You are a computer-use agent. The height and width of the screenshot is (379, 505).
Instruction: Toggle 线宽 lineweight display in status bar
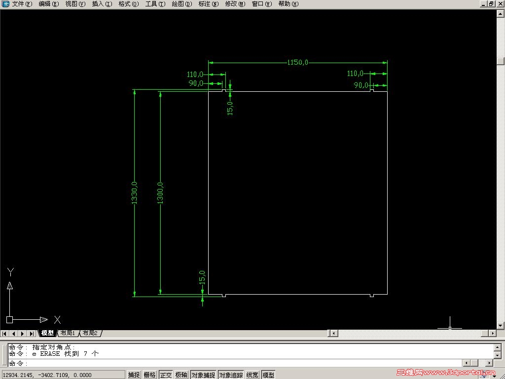252,375
